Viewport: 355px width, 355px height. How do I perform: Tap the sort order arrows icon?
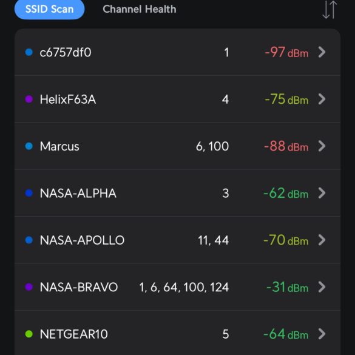coord(330,10)
